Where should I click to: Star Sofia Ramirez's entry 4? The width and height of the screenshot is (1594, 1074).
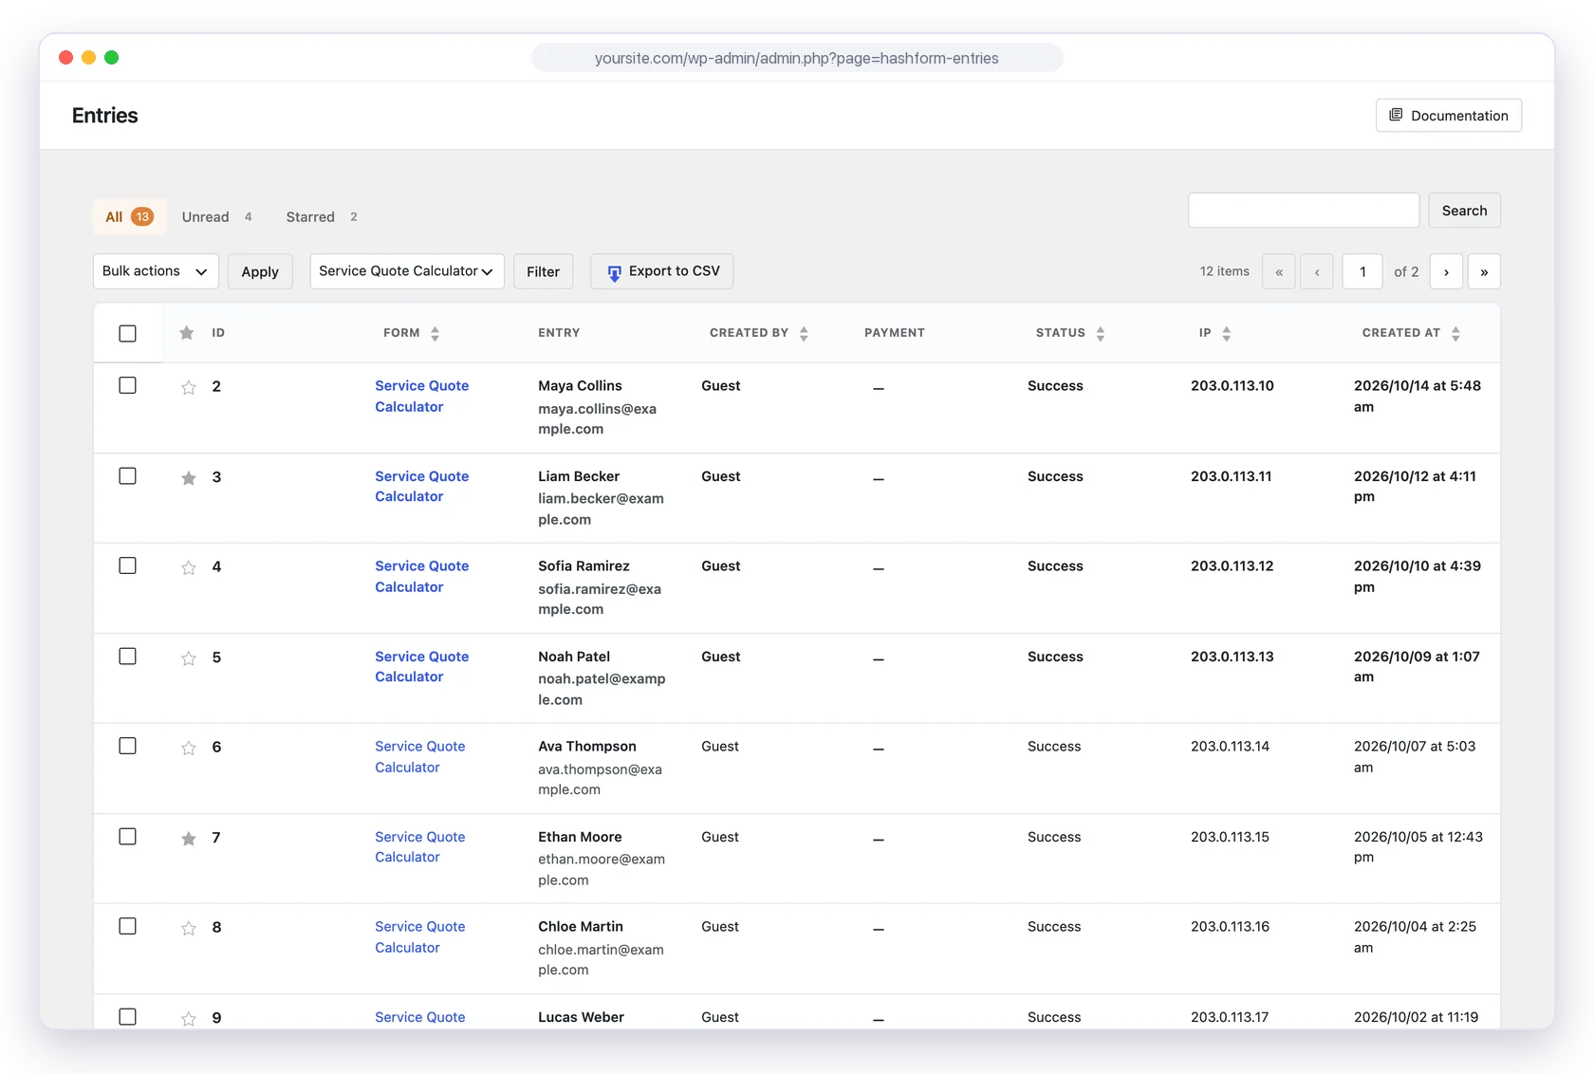pyautogui.click(x=189, y=567)
